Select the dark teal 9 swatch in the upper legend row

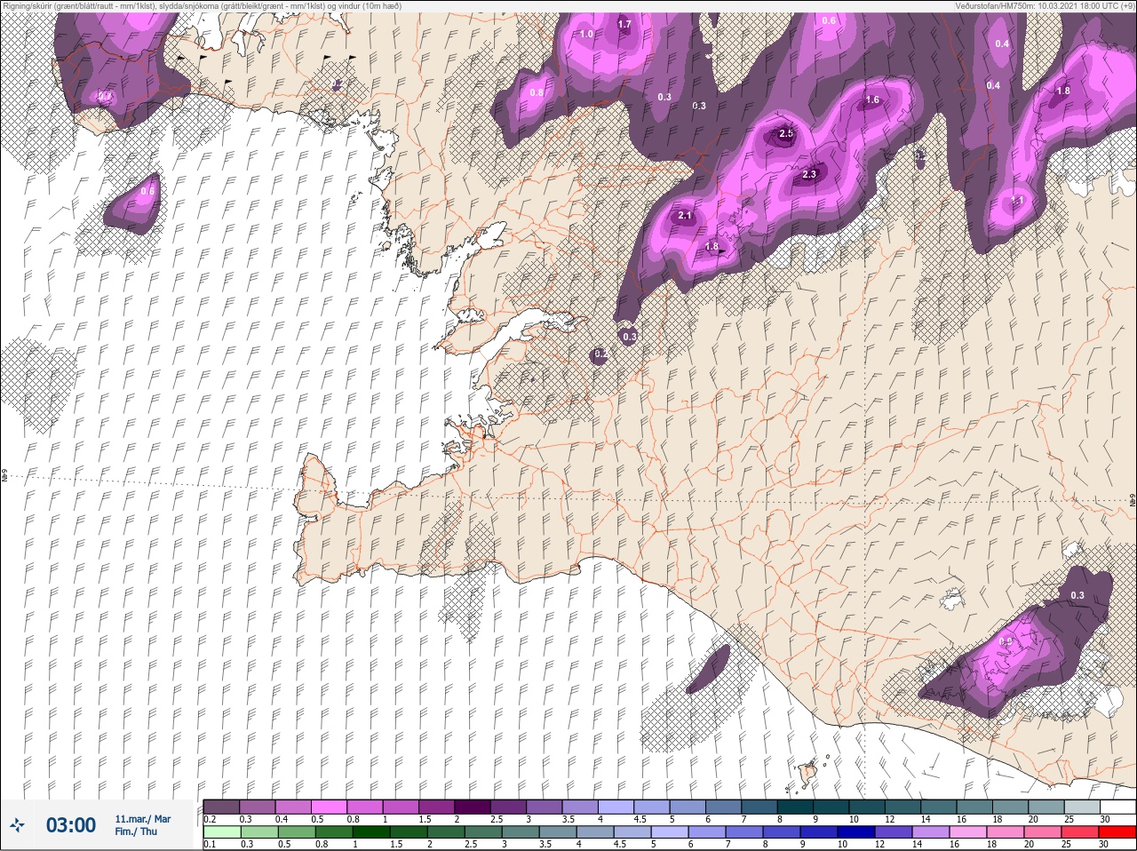click(x=831, y=807)
